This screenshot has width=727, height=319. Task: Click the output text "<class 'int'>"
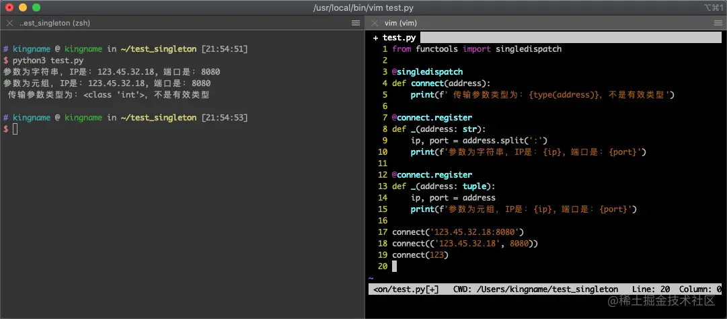pyautogui.click(x=114, y=95)
